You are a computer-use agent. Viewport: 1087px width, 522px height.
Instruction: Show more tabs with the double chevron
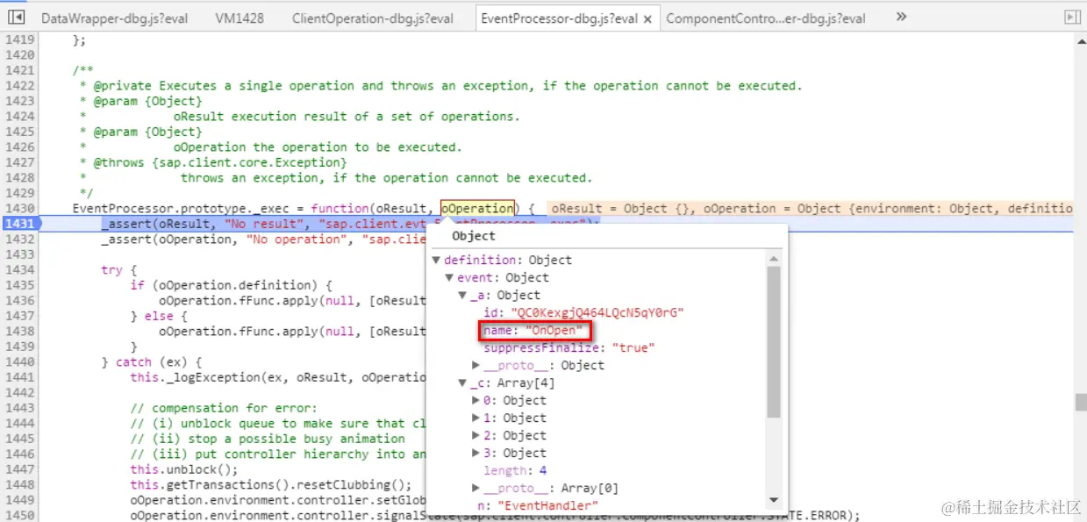901,17
